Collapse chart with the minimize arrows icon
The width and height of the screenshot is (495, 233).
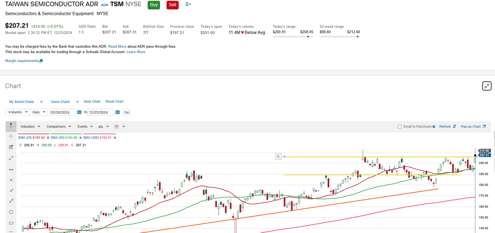point(487,86)
